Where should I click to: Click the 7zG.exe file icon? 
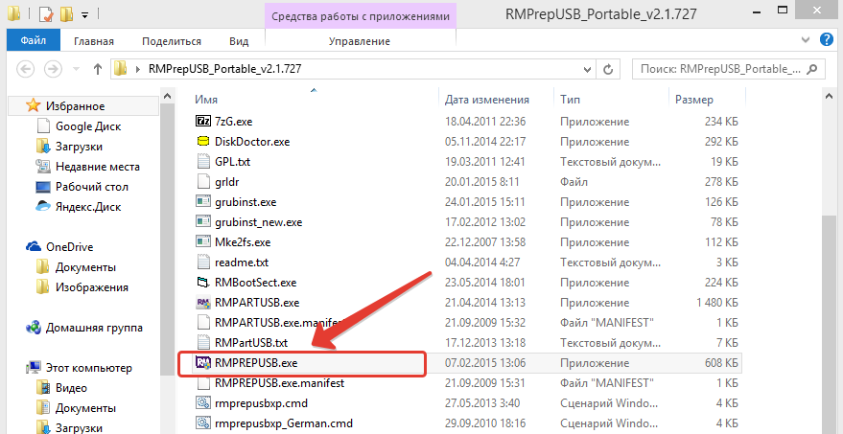(202, 122)
